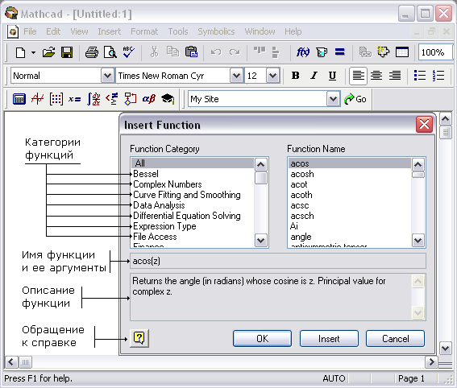Open Print Preview icon

pyautogui.click(x=110, y=52)
